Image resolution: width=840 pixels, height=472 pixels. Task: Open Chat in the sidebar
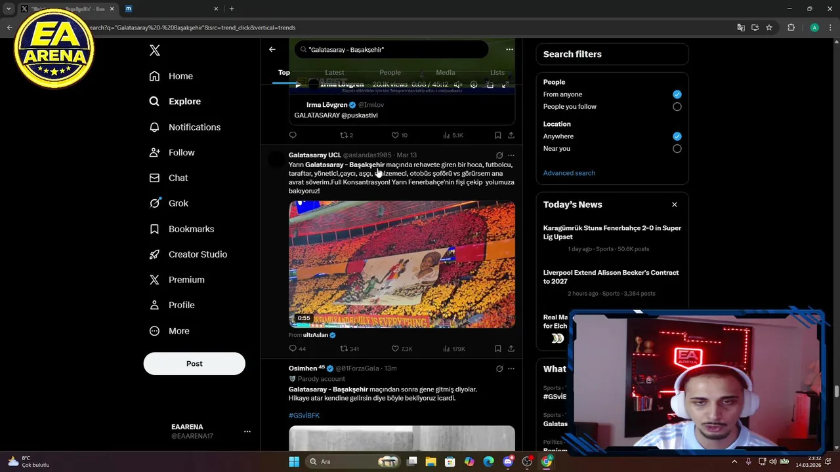pyautogui.click(x=168, y=178)
